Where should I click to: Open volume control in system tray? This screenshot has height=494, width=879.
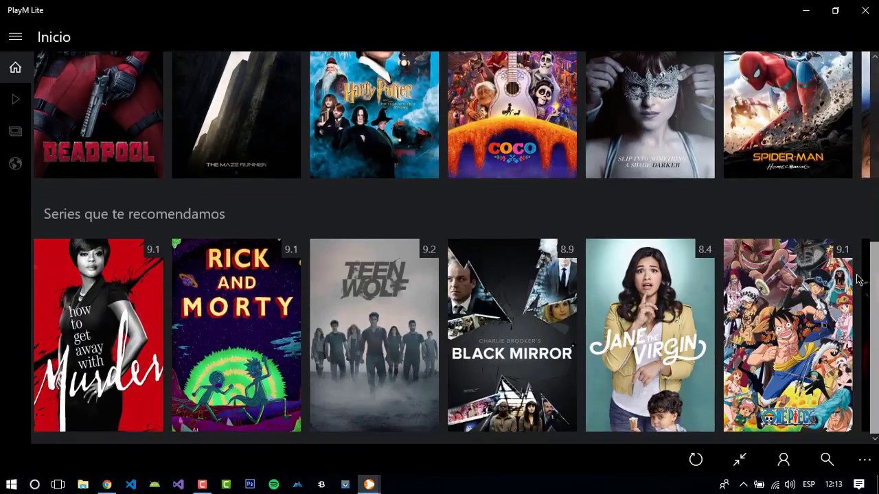[790, 484]
